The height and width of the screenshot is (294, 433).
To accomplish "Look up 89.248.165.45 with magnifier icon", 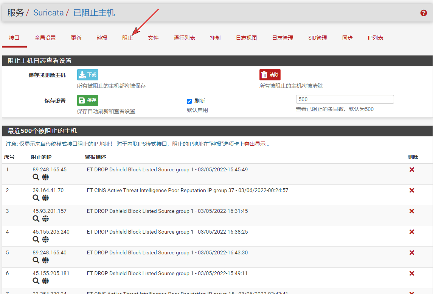I will click(36, 177).
